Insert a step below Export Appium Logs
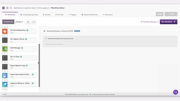 point(5,71)
